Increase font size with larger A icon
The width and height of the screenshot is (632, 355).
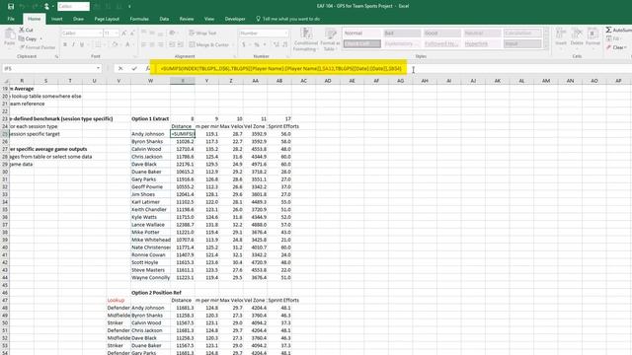(x=123, y=33)
